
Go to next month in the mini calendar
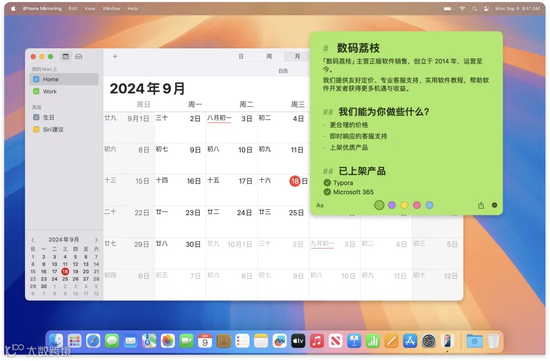96,240
